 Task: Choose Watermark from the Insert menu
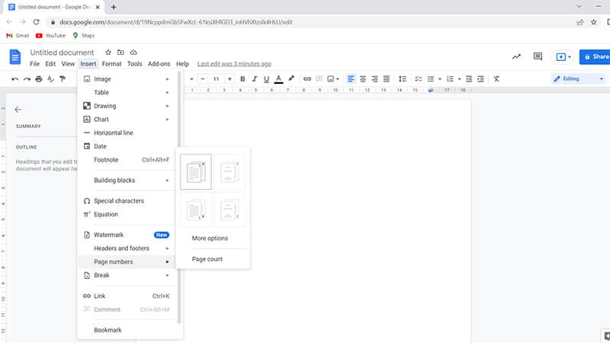[108, 235]
